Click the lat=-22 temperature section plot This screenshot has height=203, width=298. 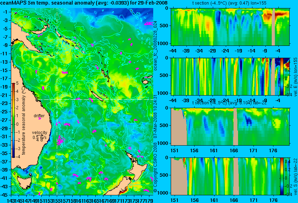pos(230,127)
